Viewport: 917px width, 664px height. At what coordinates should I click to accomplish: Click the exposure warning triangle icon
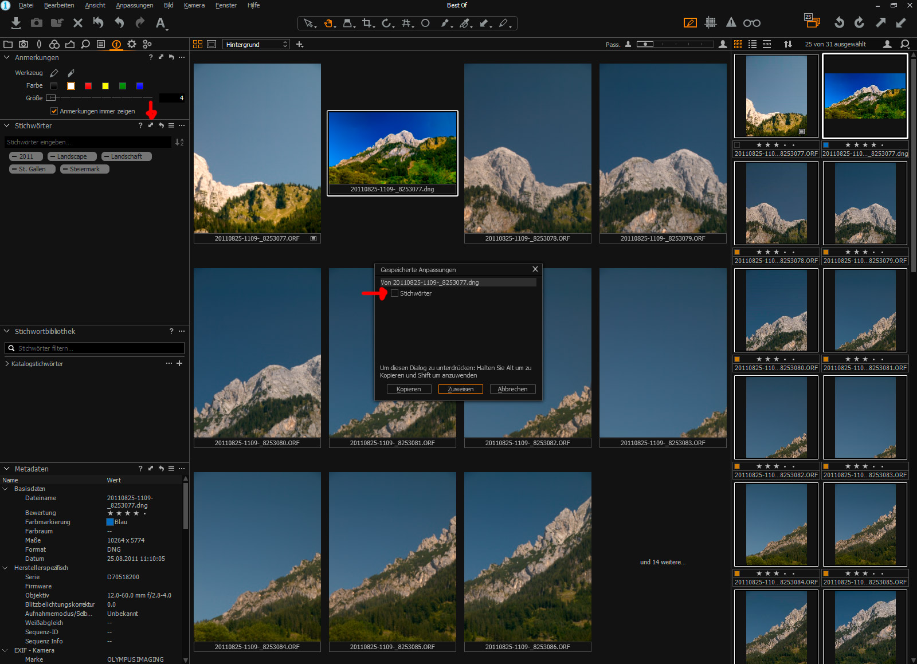731,23
